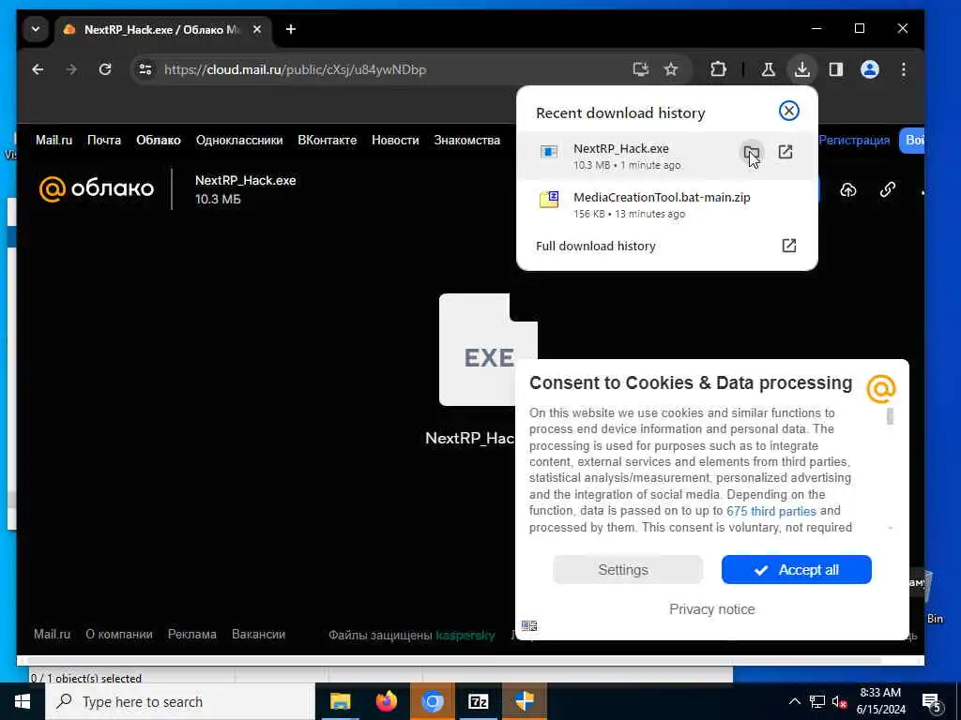Image resolution: width=961 pixels, height=720 pixels.
Task: Open Новости in portal menu
Action: point(395,141)
